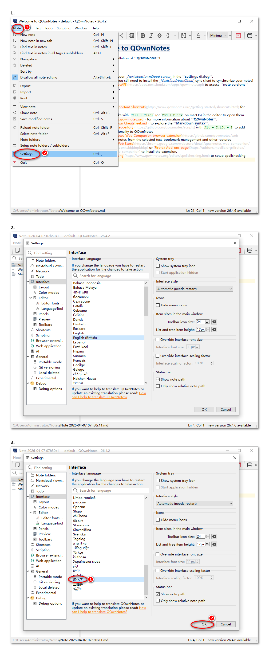Reset Toolbar icon size in panel 2
The height and width of the screenshot is (654, 269).
[x=214, y=322]
